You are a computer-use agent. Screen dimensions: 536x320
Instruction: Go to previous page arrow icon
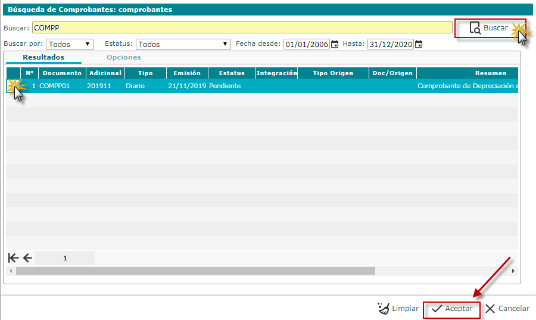(27, 258)
